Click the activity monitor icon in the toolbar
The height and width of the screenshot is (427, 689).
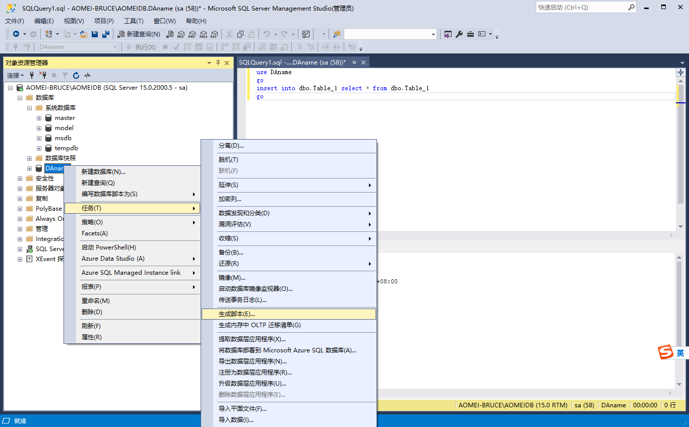(x=305, y=34)
